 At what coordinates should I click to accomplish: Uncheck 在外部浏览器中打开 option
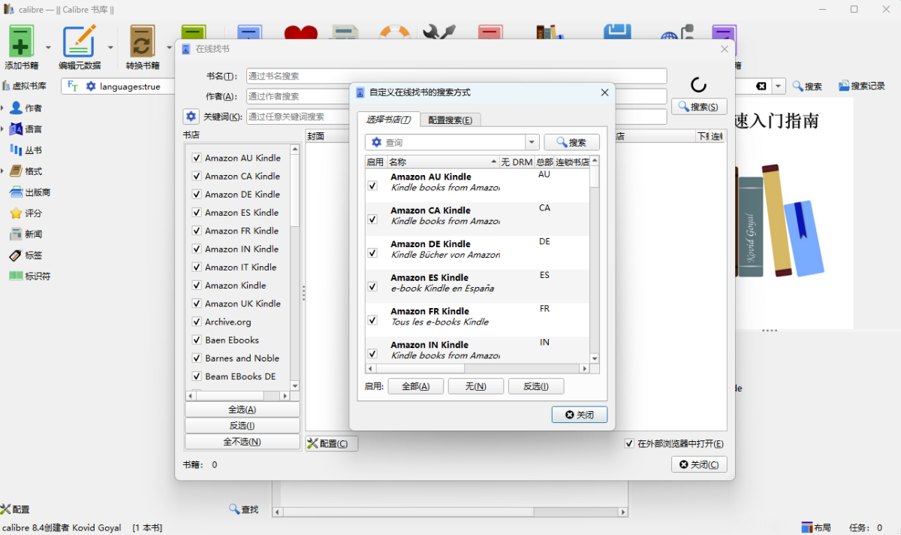click(628, 443)
